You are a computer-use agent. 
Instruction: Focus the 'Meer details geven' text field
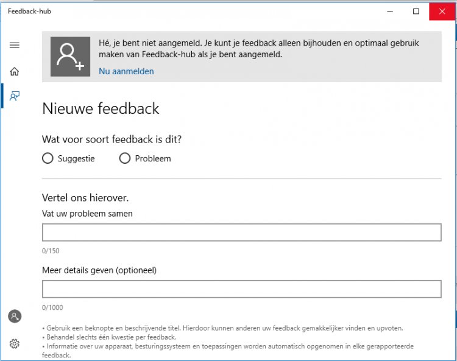241,289
